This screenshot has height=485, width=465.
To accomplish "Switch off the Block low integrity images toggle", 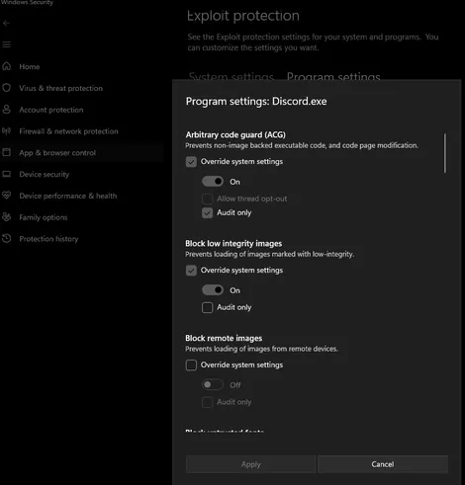I will (x=213, y=290).
